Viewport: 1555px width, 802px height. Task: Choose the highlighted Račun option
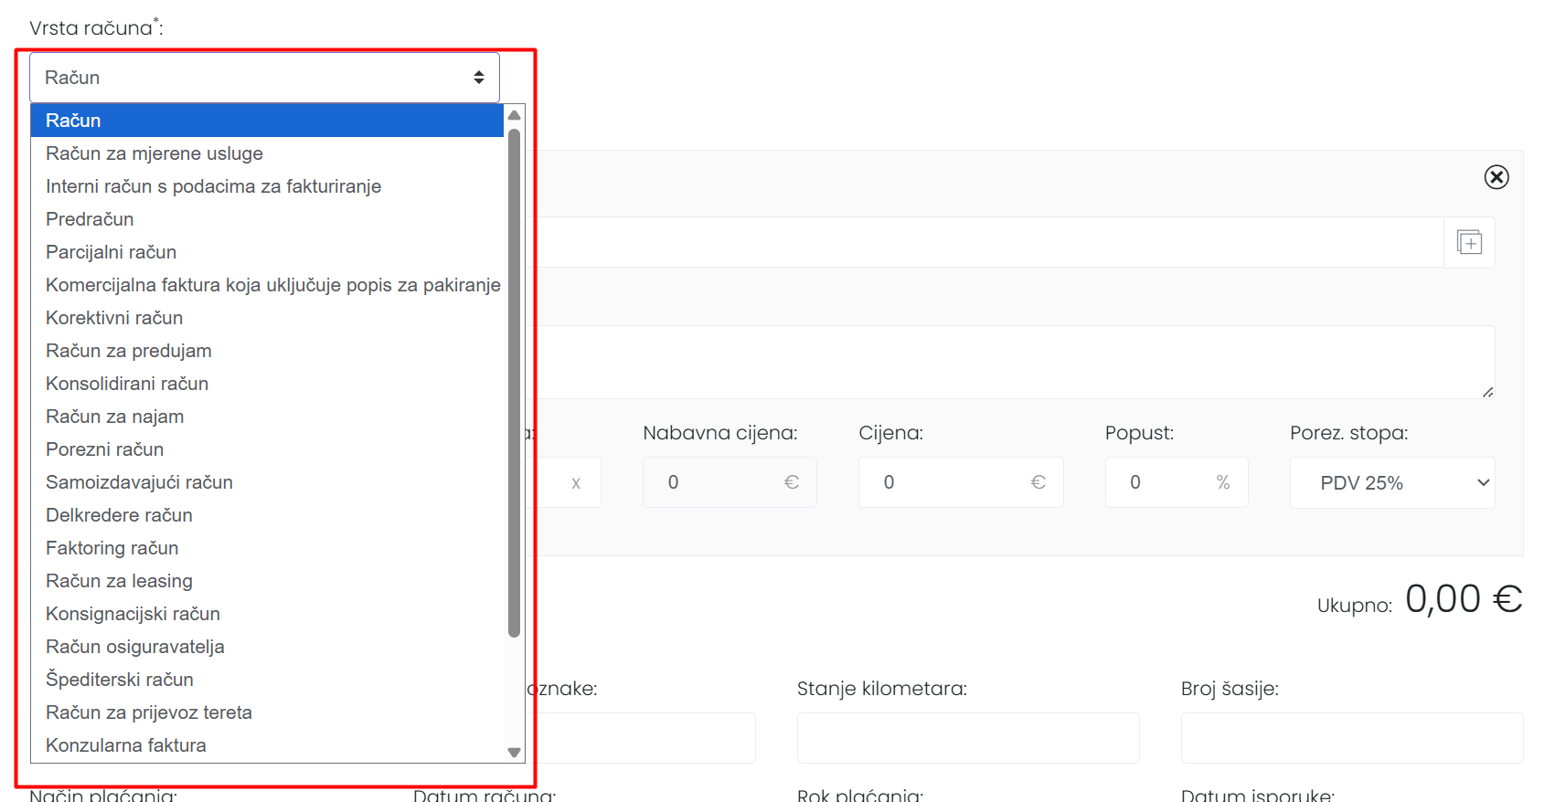[267, 121]
